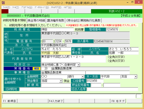This screenshot has height=109, width=144.
Task: Click the representative furigana field ちよだ たろう
Action: (x=56, y=49)
